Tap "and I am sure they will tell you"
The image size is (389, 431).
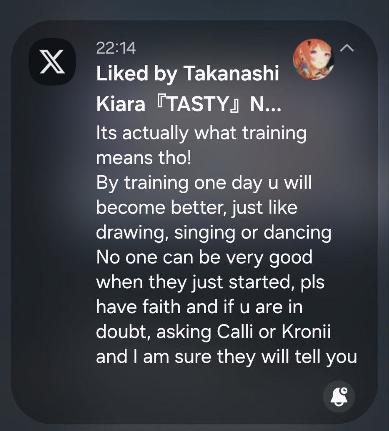click(x=226, y=357)
